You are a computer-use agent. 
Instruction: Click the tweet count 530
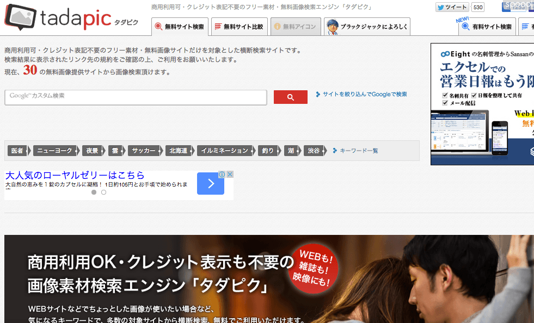point(478,7)
